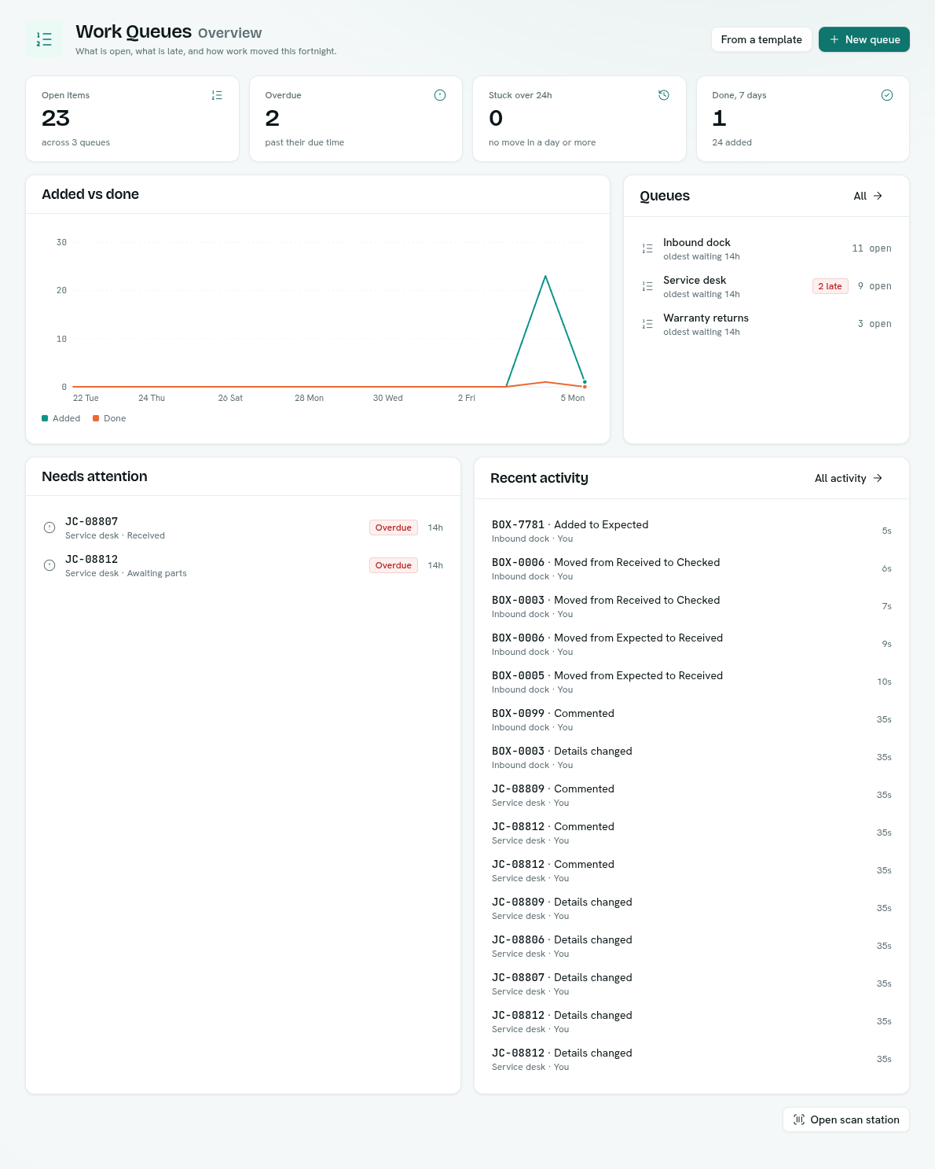Open BOX-0003 Details changed activity

pyautogui.click(x=691, y=757)
